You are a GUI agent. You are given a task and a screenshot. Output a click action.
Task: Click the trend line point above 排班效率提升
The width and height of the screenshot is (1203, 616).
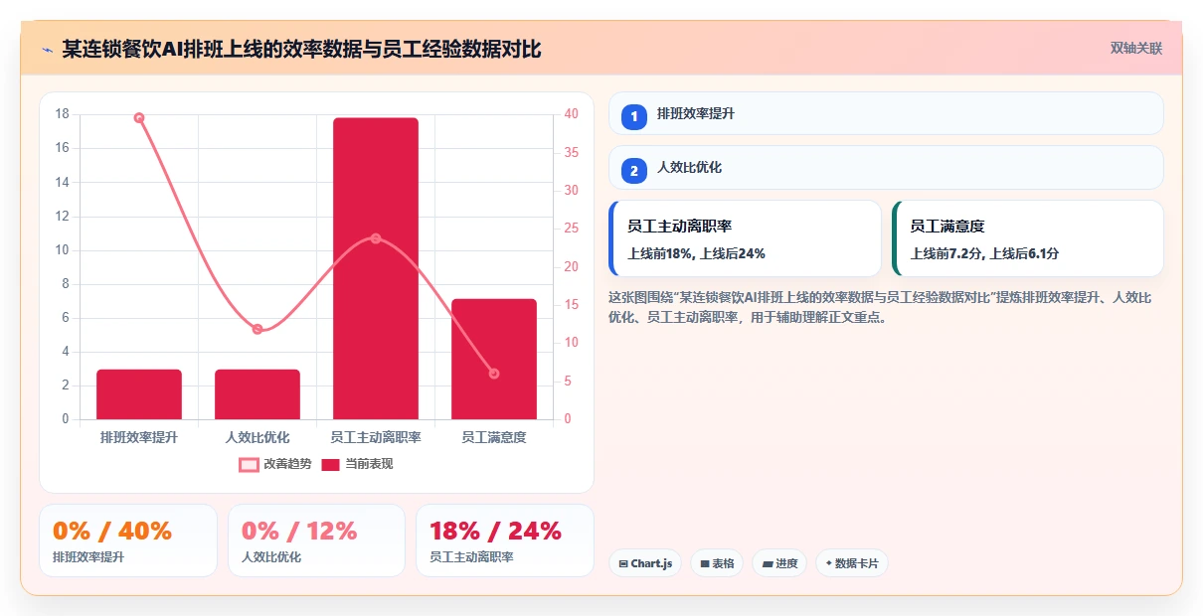tap(139, 117)
